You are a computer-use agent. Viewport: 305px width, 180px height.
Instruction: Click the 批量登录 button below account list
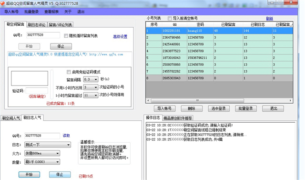tap(246, 108)
